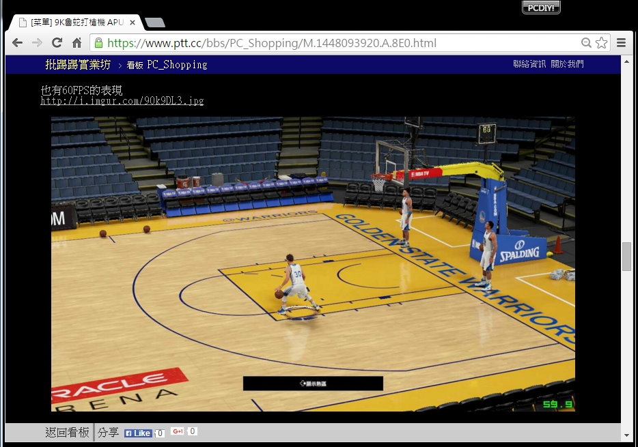Bookmark this page with the star icon
This screenshot has width=638, height=447.
[601, 43]
